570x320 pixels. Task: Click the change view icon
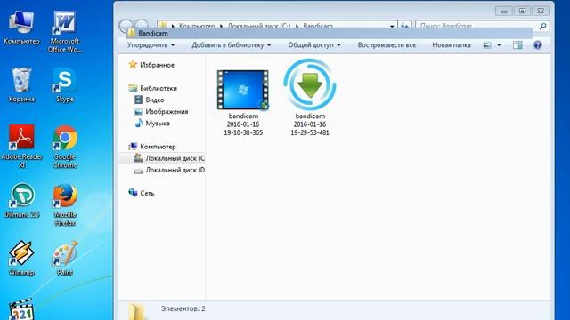[487, 45]
